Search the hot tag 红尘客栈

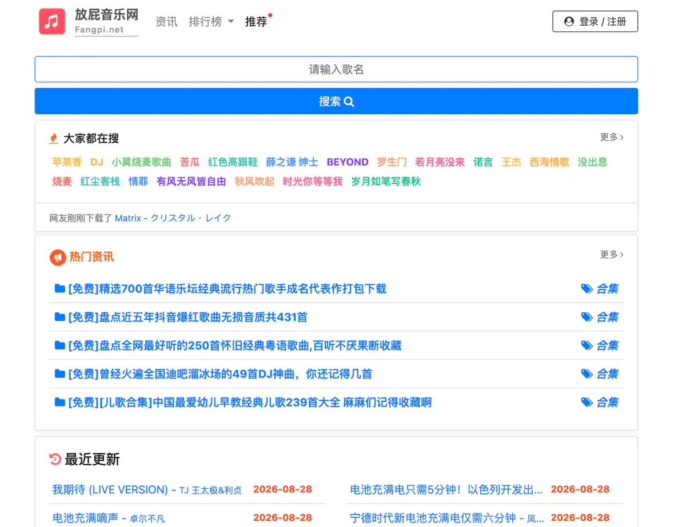(x=100, y=182)
